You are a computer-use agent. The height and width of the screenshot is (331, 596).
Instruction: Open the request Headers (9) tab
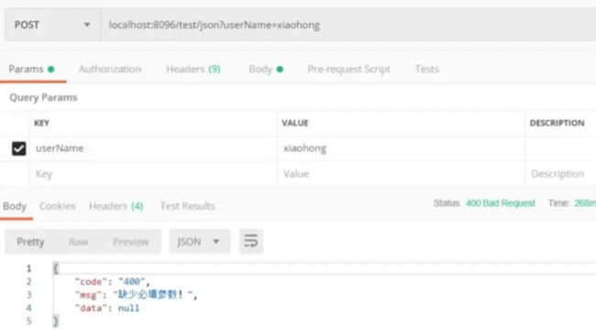click(x=193, y=69)
